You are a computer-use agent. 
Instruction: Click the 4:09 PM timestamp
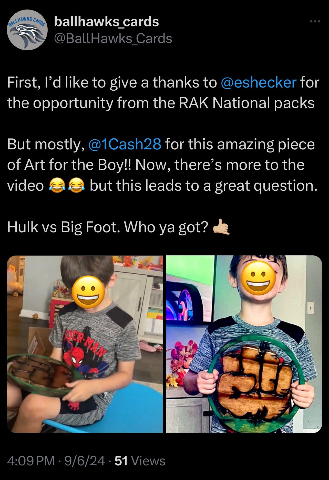(31, 461)
